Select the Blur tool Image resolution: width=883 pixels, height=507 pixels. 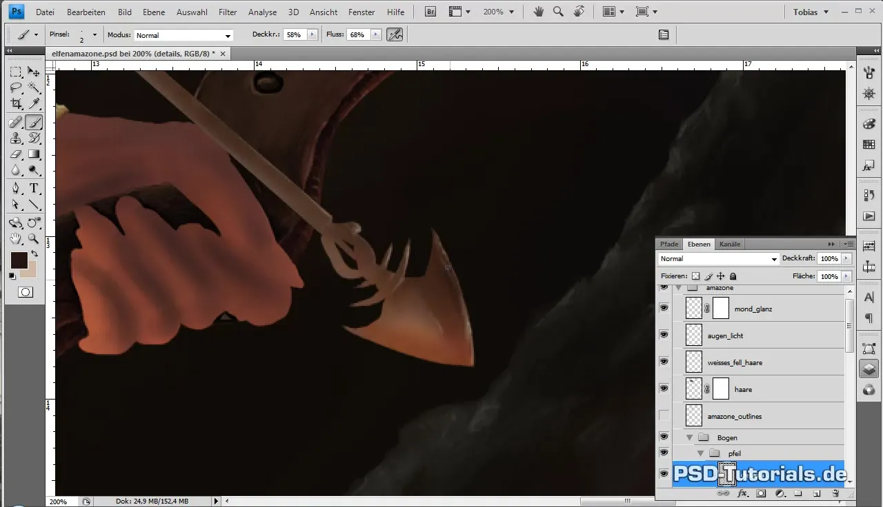click(15, 170)
